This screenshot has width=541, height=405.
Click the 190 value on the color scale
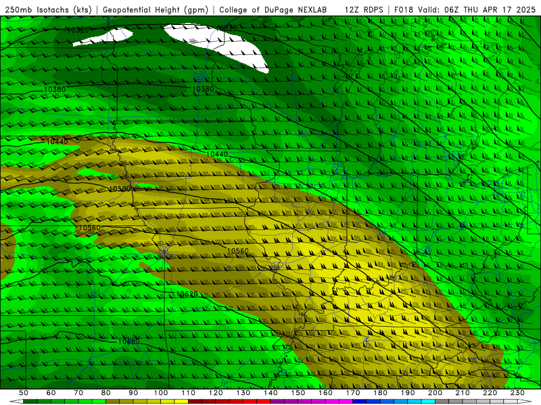408,393
